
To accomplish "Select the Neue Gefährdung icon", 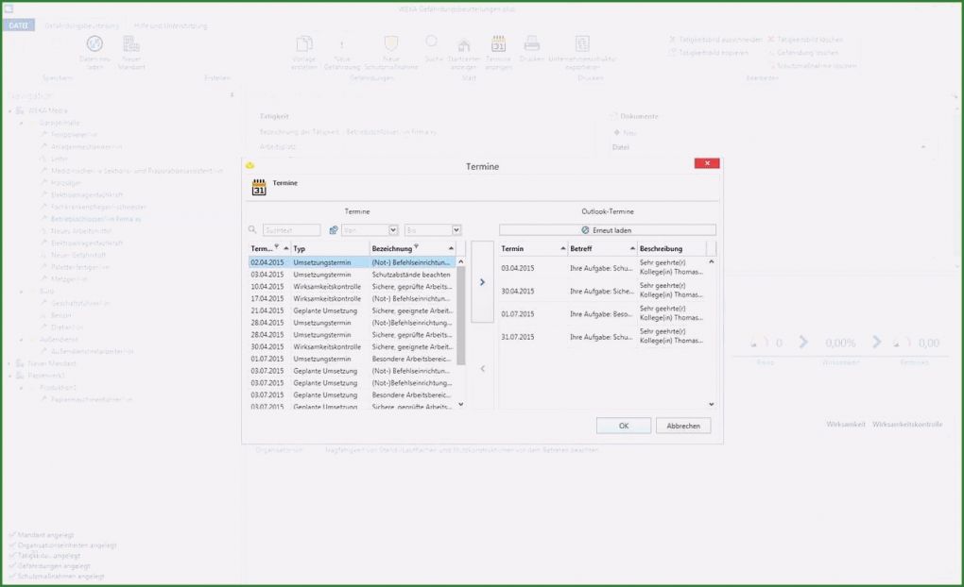I will pyautogui.click(x=344, y=44).
